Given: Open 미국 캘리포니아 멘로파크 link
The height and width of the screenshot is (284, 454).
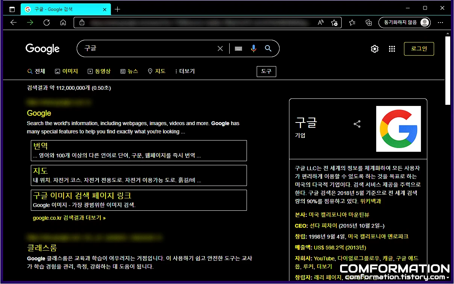Looking at the screenshot, I should pos(378,236).
